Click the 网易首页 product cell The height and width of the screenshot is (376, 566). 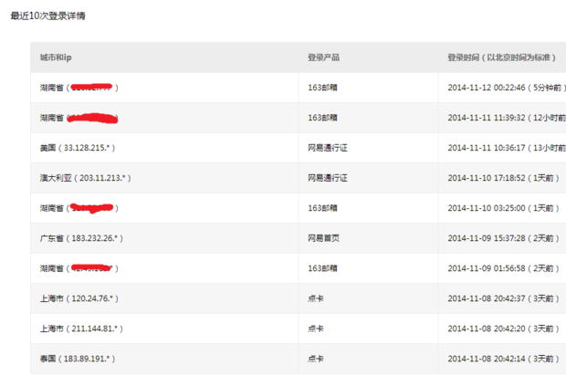pyautogui.click(x=323, y=238)
